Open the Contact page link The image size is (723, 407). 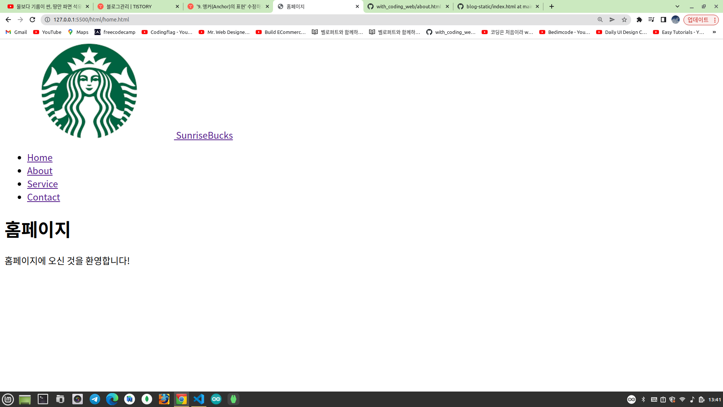44,197
